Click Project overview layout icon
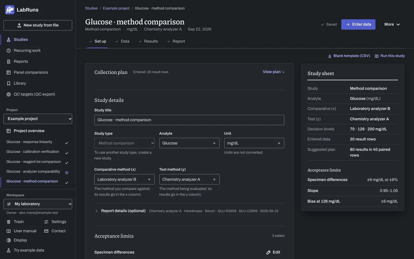 coord(9,131)
